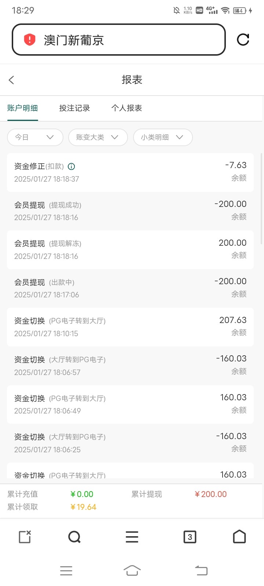Go back using the header arrow

click(x=11, y=80)
